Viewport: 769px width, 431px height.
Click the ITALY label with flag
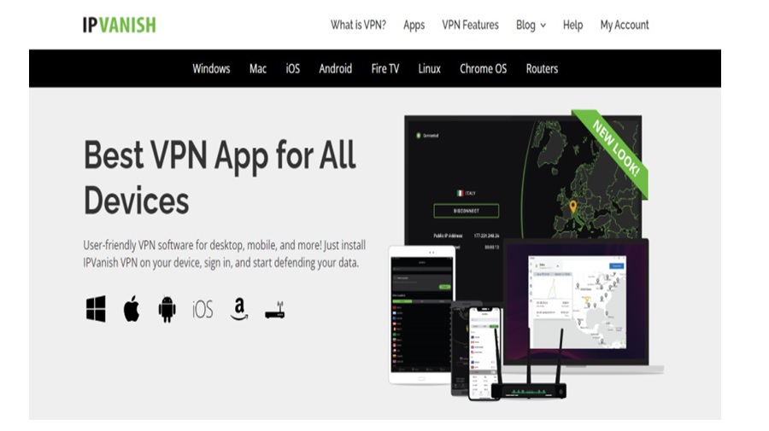pos(467,193)
